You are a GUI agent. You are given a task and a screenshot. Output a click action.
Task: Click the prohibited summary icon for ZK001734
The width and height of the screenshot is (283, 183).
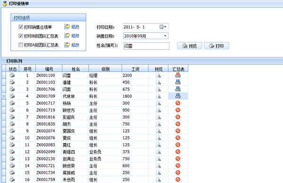(x=178, y=172)
